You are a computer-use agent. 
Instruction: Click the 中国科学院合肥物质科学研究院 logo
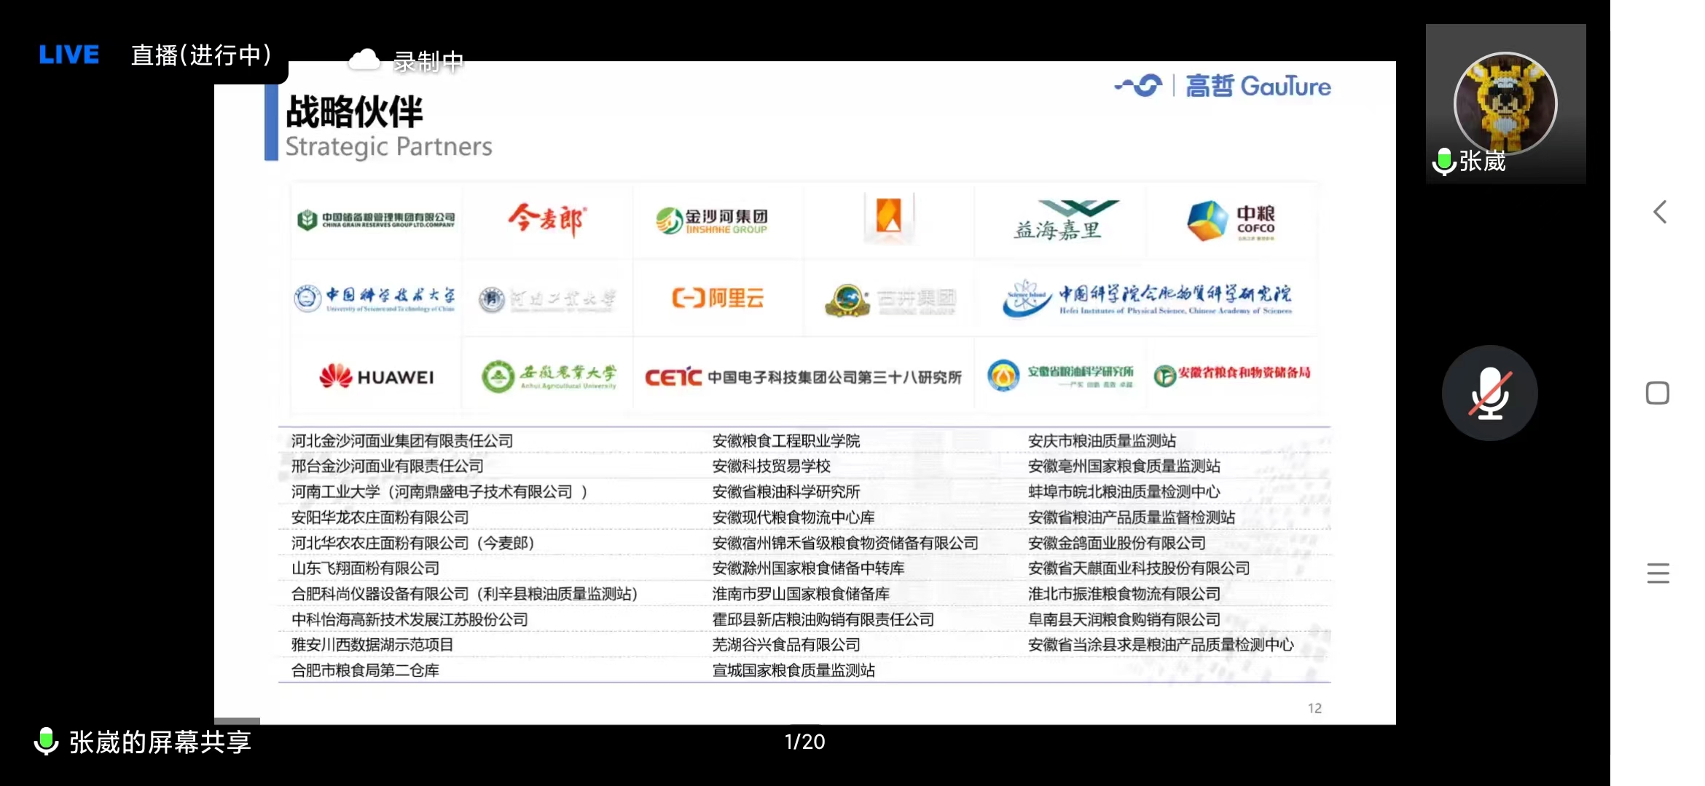(x=1147, y=299)
